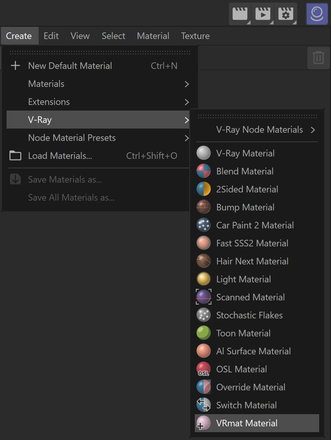Choose the OSL Material label
Image resolution: width=331 pixels, height=440 pixels.
point(242,369)
